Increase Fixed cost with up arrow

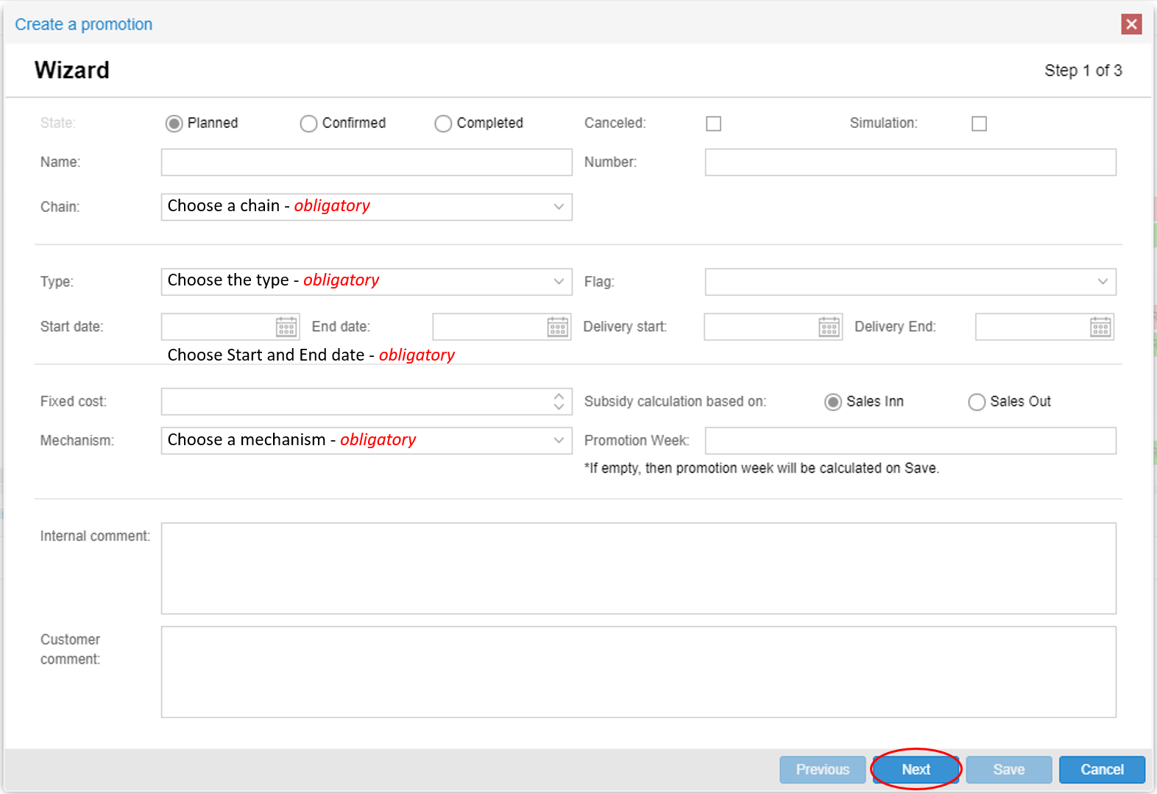pyautogui.click(x=559, y=396)
